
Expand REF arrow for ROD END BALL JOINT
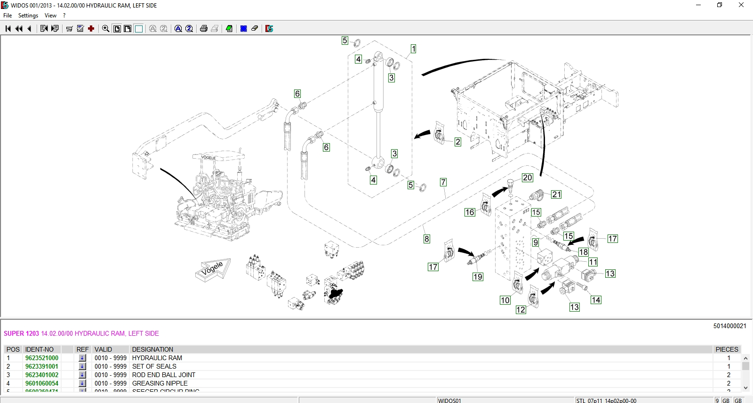point(82,375)
